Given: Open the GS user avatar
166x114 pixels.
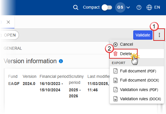Looking at the screenshot, I should coord(120,7).
